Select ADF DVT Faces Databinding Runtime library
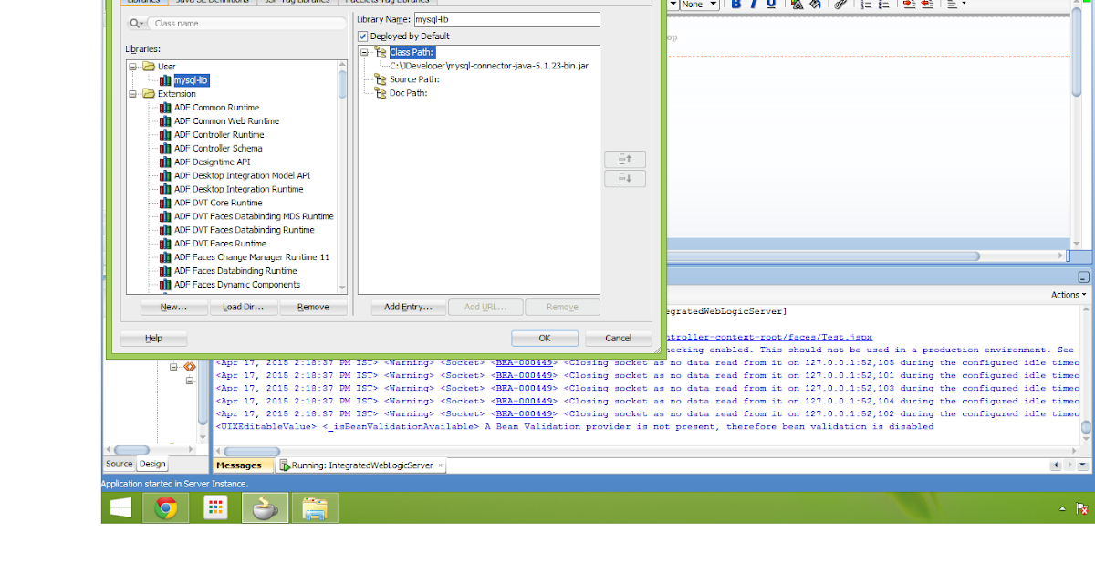Image resolution: width=1095 pixels, height=575 pixels. [245, 230]
